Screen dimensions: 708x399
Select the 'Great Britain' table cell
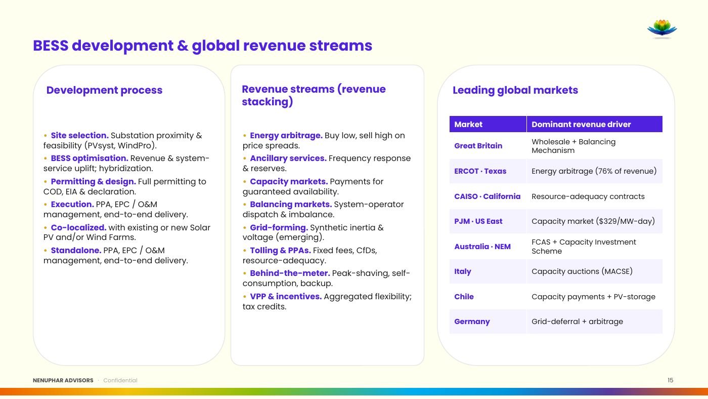[488, 146]
